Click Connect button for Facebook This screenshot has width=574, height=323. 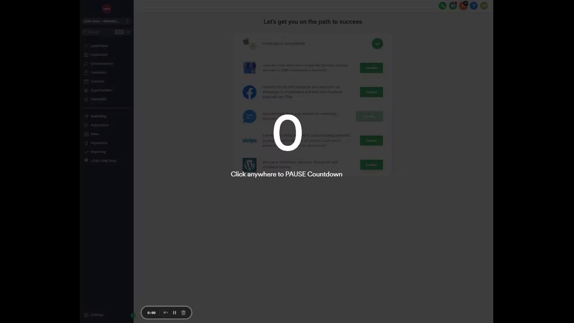tap(371, 92)
